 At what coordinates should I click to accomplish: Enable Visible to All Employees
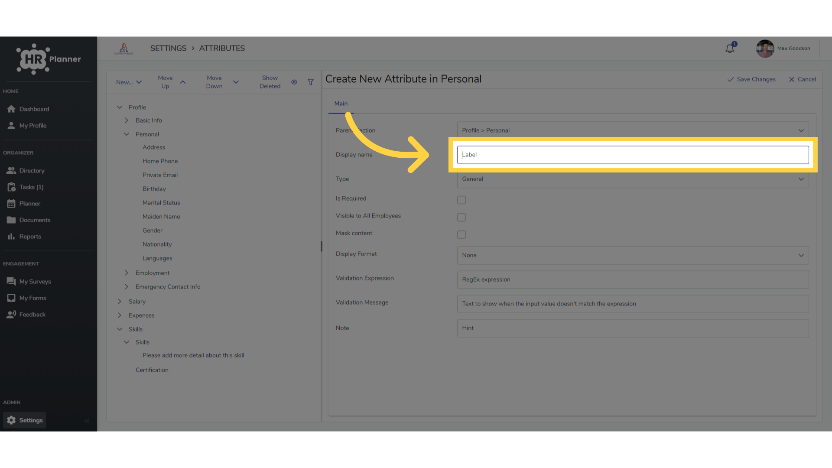point(461,217)
